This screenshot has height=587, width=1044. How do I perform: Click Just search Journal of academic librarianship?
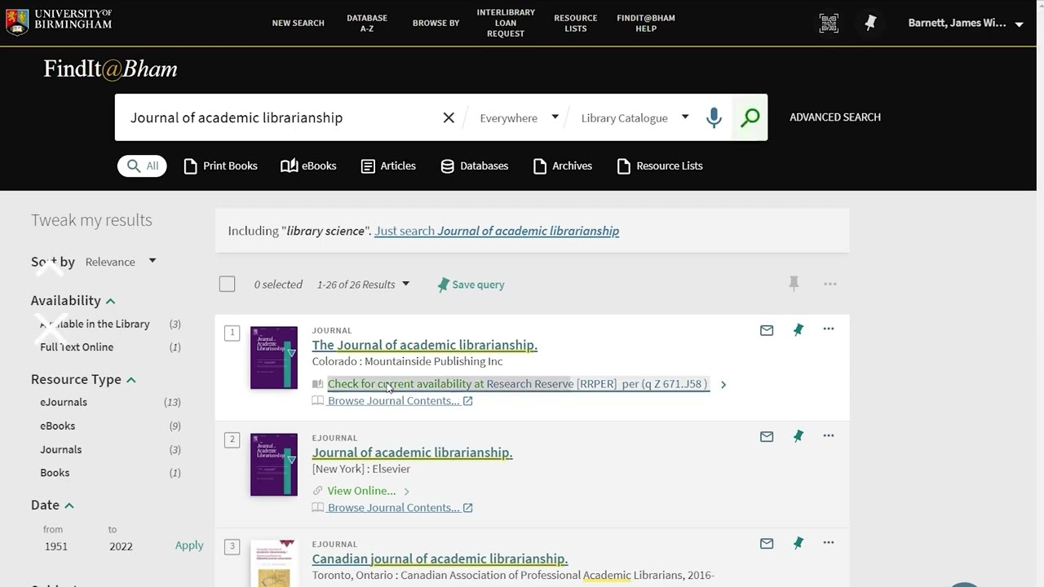tap(497, 231)
